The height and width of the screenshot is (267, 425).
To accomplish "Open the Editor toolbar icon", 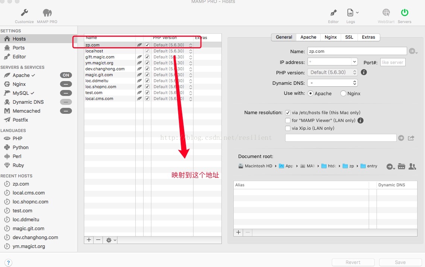I will (333, 13).
